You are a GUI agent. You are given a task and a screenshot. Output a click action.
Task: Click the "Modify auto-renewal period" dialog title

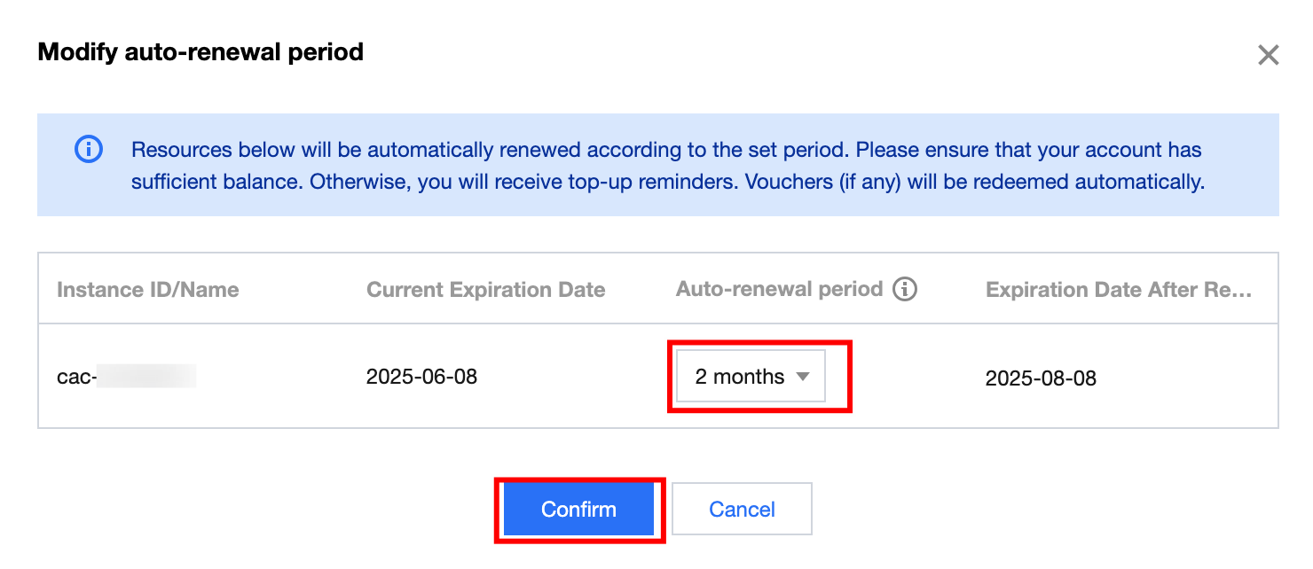click(x=200, y=52)
